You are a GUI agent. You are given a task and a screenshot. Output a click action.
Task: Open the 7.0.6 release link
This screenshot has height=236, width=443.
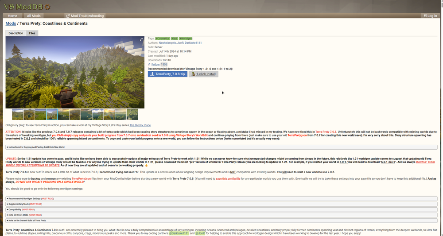[x=56, y=132]
